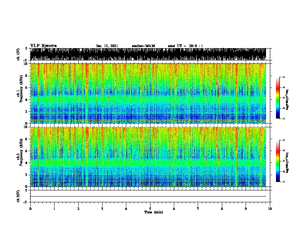Click the ch.1 colorbar log(PSD) label
This screenshot has height=234, width=304.
287,99
